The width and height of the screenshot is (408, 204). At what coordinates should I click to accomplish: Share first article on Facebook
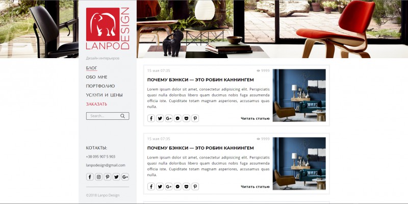[x=151, y=118]
